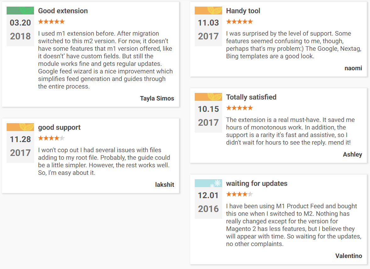Image resolution: width=370 pixels, height=269 pixels.
Task: Click the orange leaf banner on good support review
Action: pos(20,127)
